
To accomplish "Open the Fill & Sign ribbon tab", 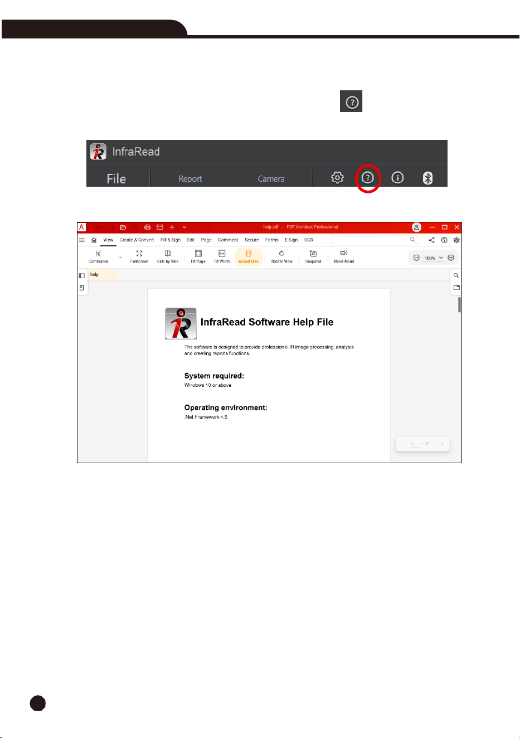I will coord(171,240).
